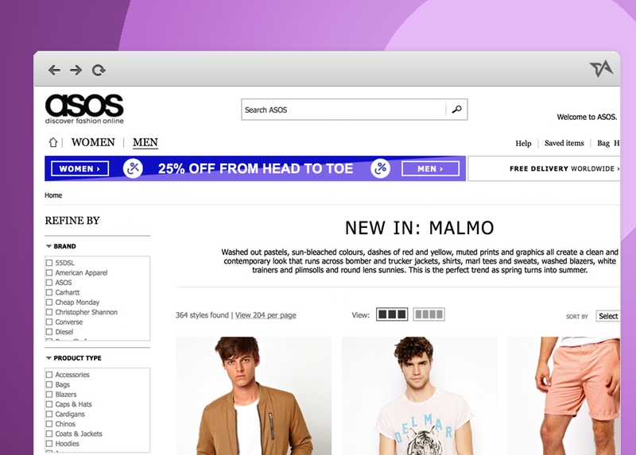Reload the page with refresh icon
The width and height of the screenshot is (636, 455).
(x=99, y=71)
